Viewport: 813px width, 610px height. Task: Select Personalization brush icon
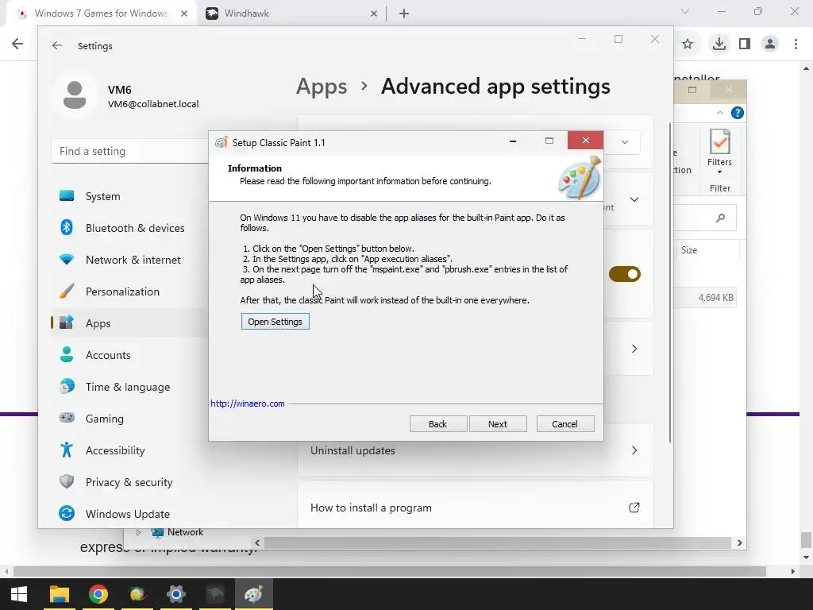[x=67, y=291]
